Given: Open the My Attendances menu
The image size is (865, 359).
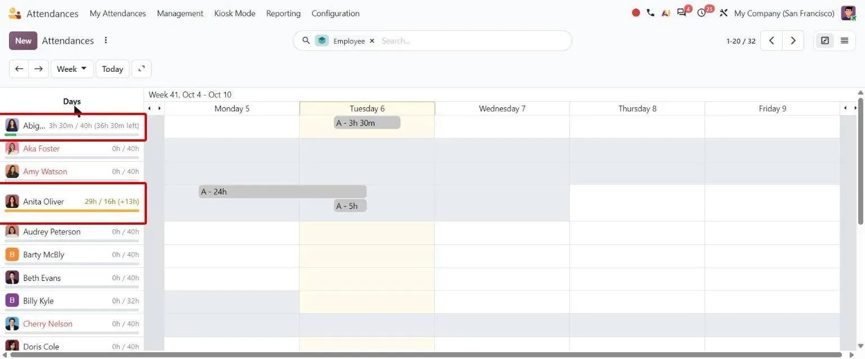Looking at the screenshot, I should tap(118, 13).
